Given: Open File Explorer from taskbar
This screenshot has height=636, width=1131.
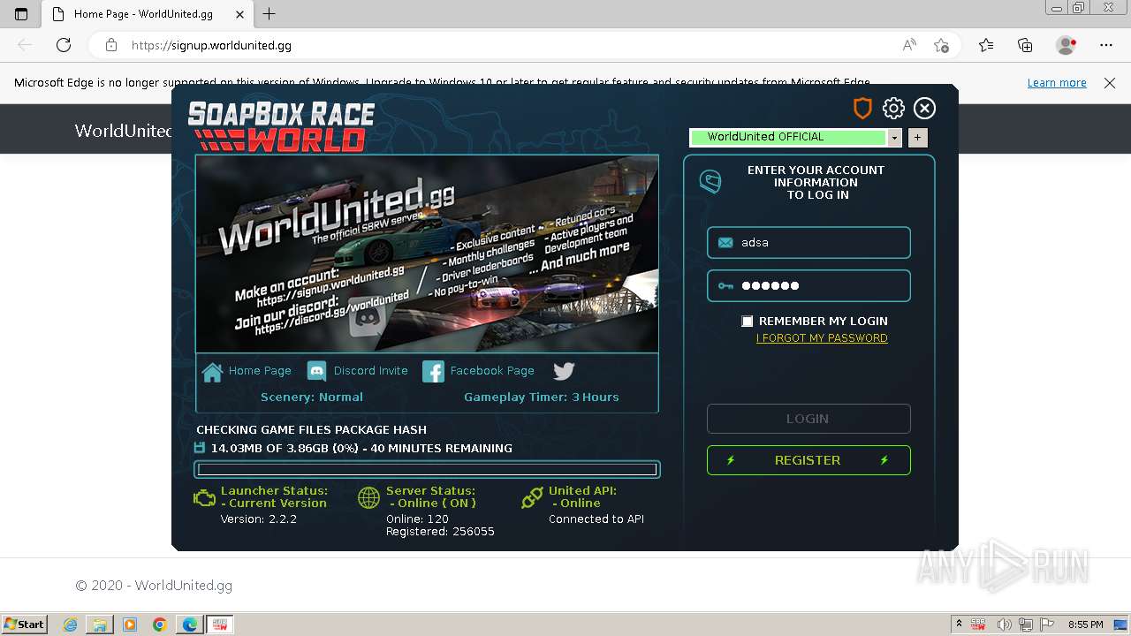Looking at the screenshot, I should pos(100,625).
